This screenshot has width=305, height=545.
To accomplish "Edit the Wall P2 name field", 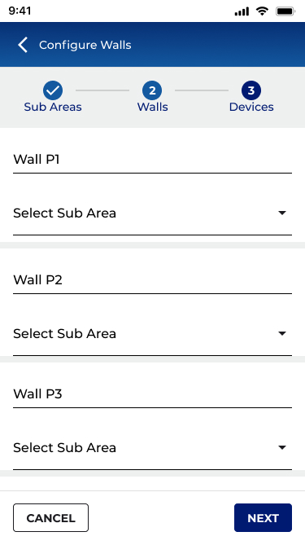I will 152,279.
